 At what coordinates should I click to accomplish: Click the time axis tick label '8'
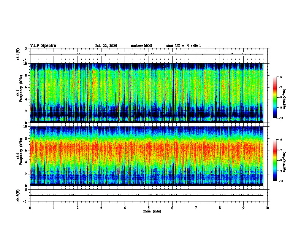pos(220,208)
